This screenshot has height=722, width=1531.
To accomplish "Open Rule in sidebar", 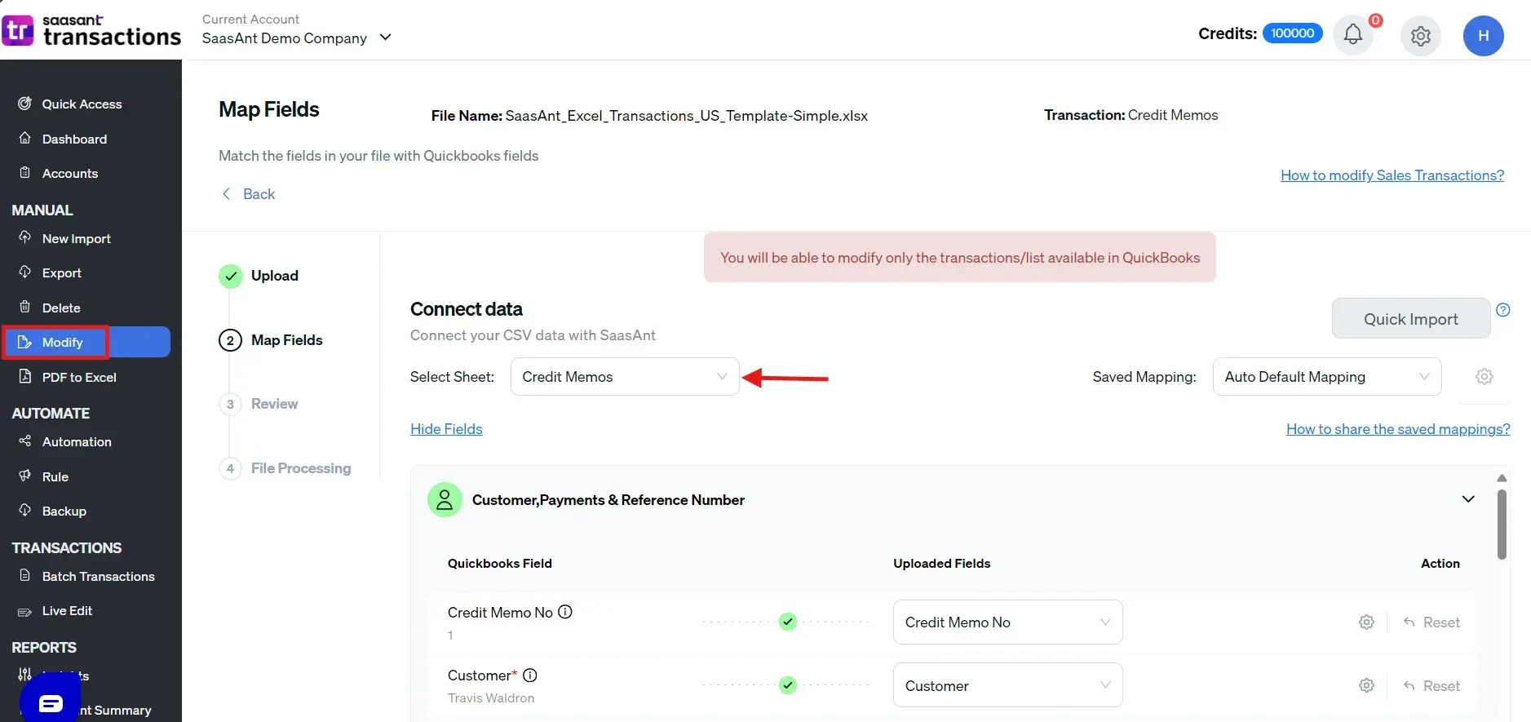I will [x=55, y=477].
